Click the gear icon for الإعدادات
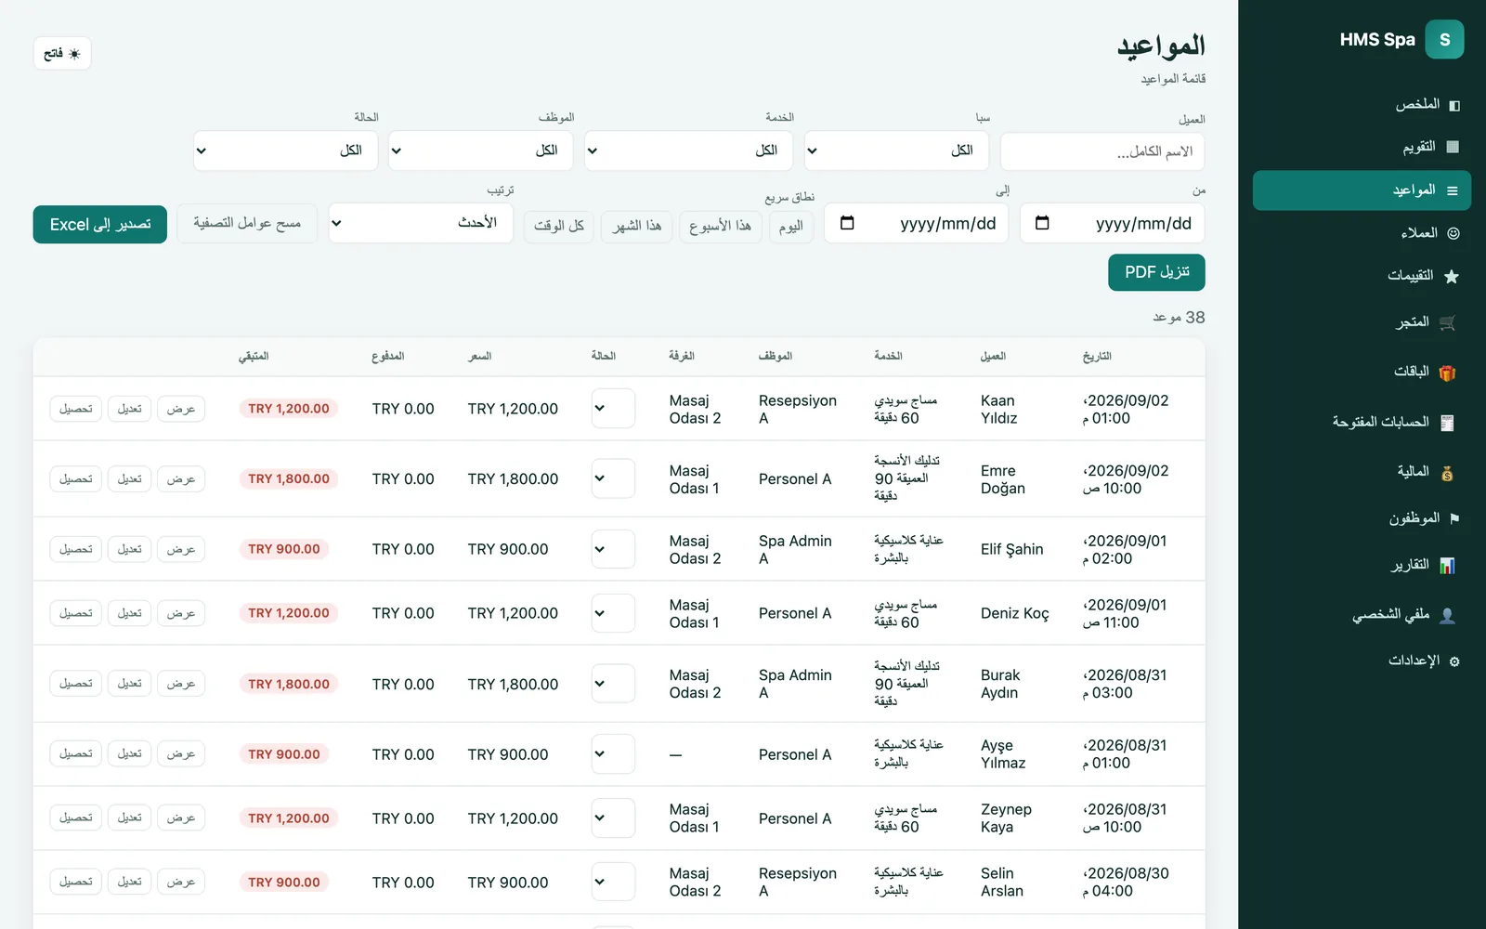 1454,661
